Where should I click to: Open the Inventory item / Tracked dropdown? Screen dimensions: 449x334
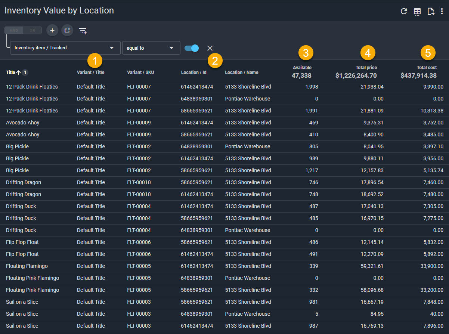(65, 48)
